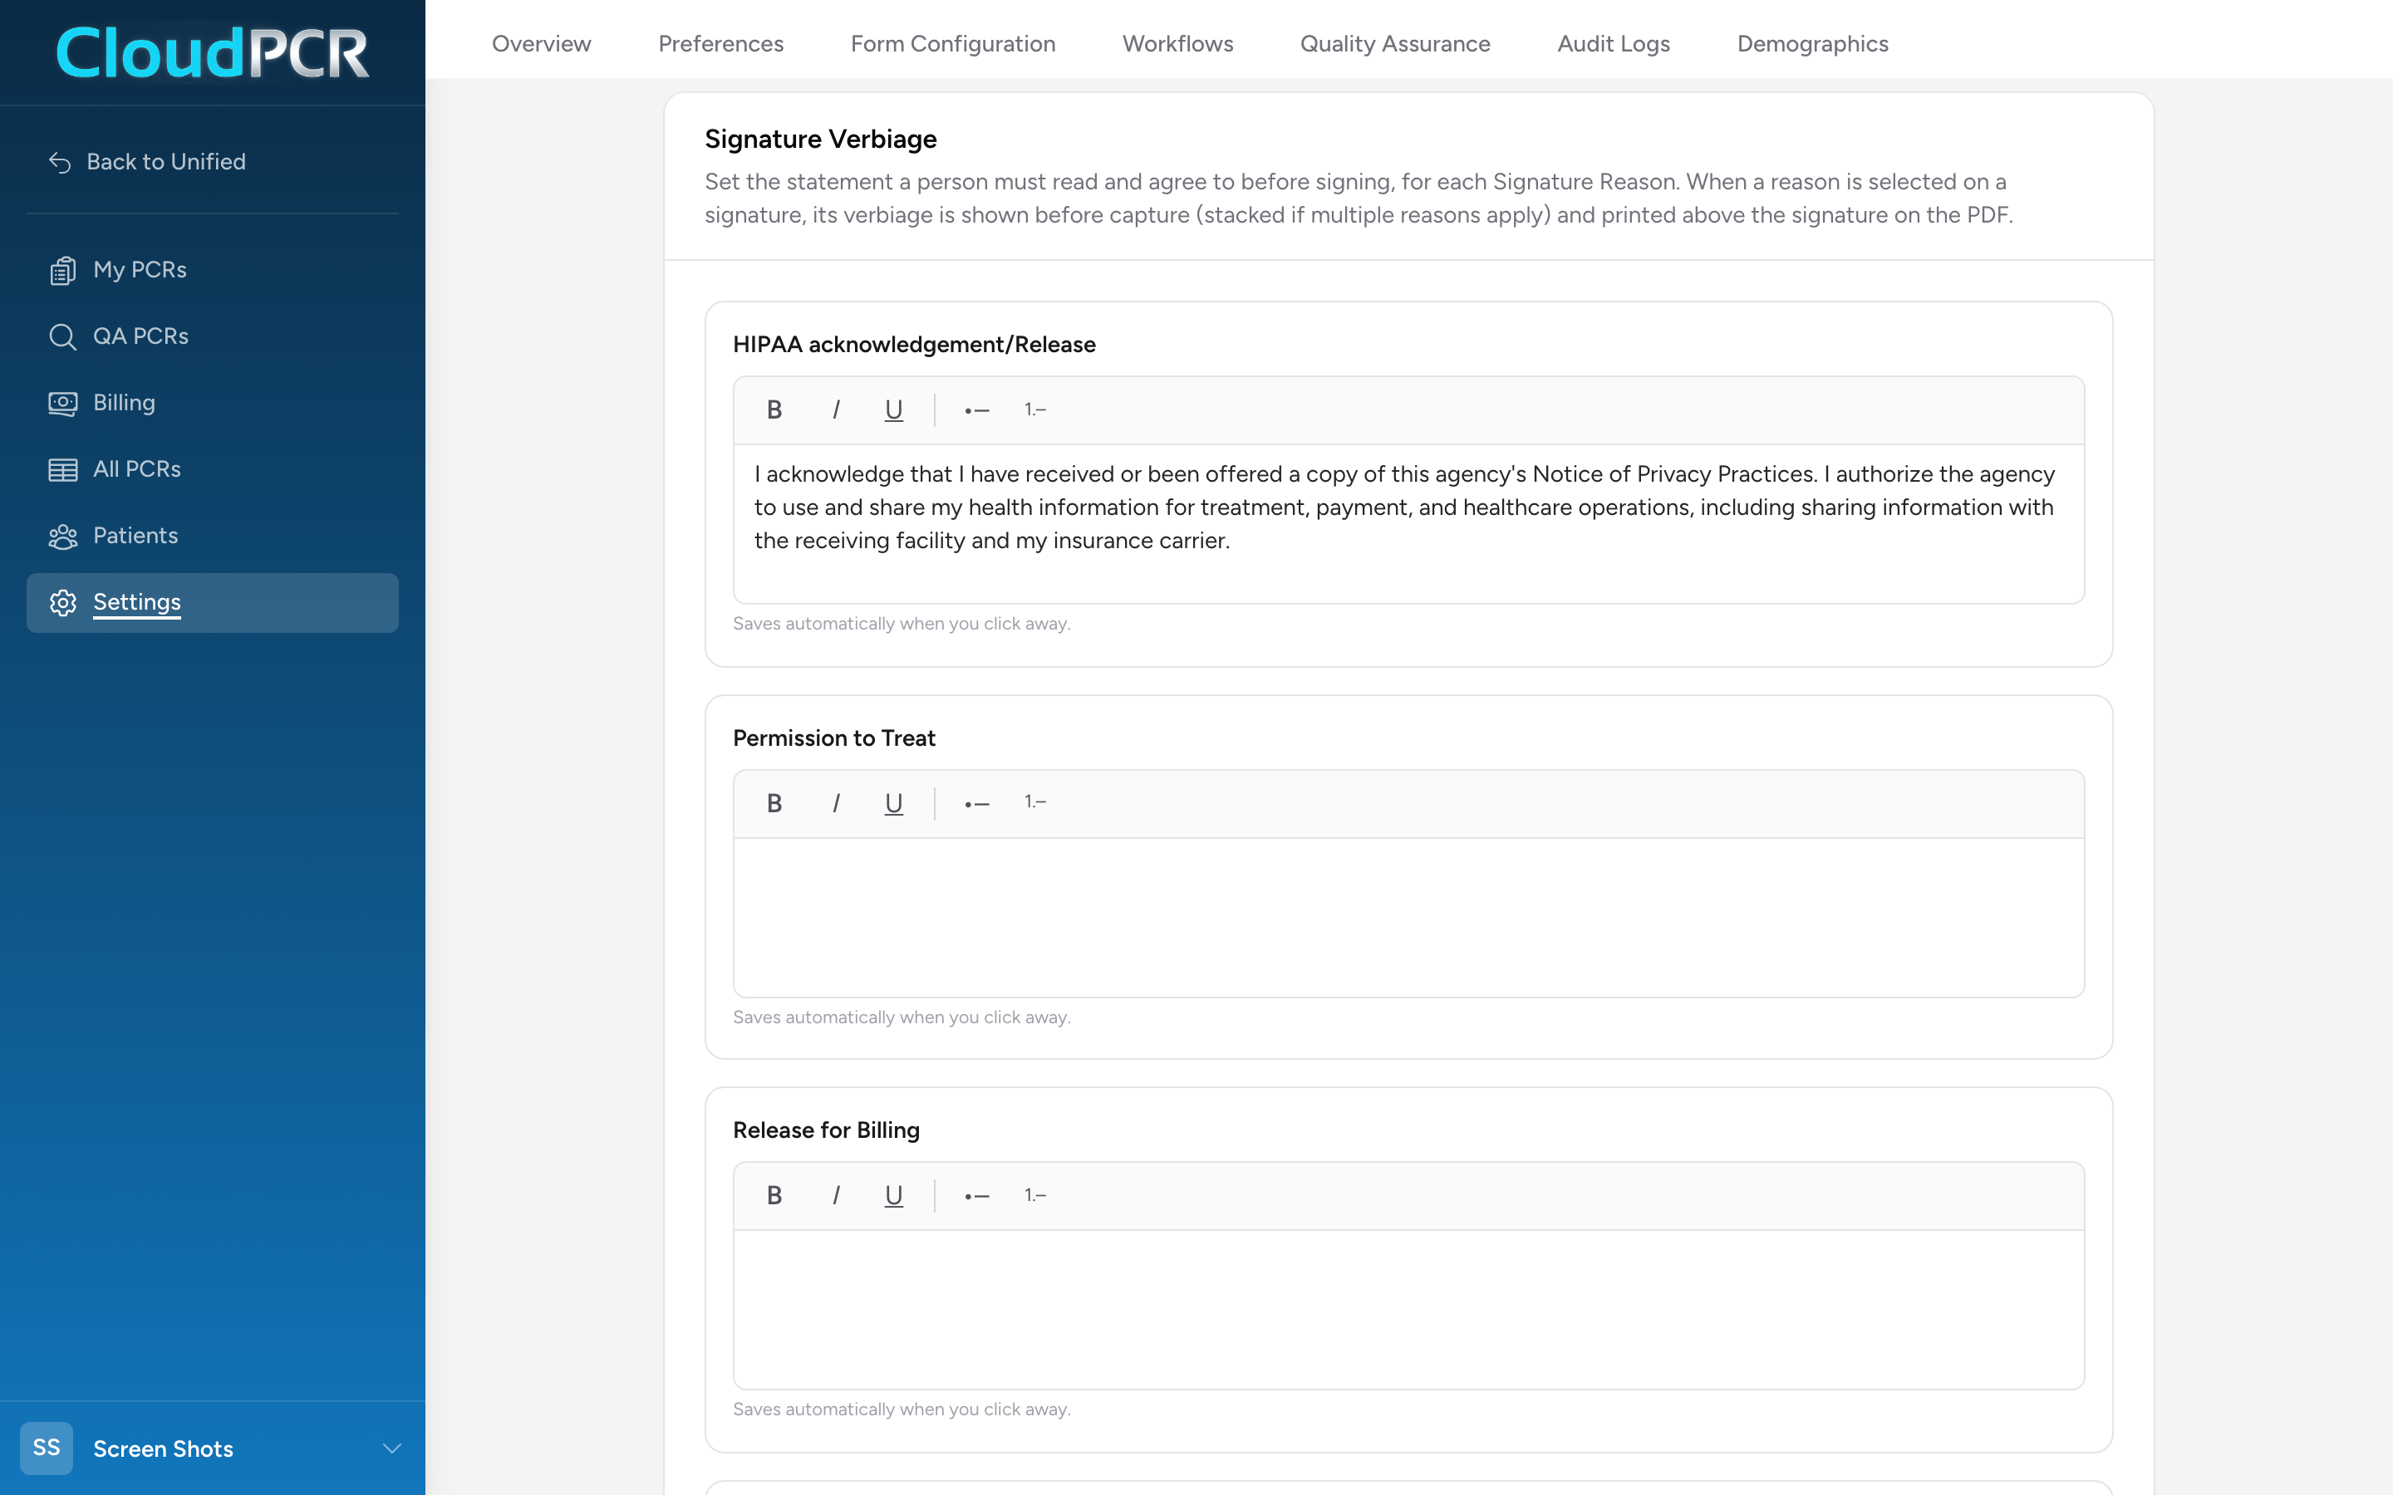Open All PCRs in the sidebar
The image size is (2393, 1495).
pyautogui.click(x=213, y=468)
